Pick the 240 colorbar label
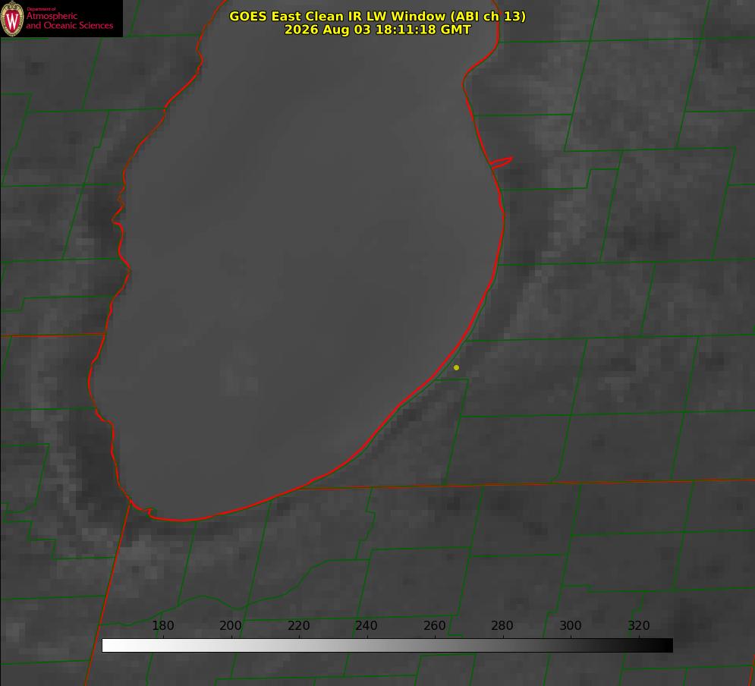The image size is (755, 686). (366, 625)
